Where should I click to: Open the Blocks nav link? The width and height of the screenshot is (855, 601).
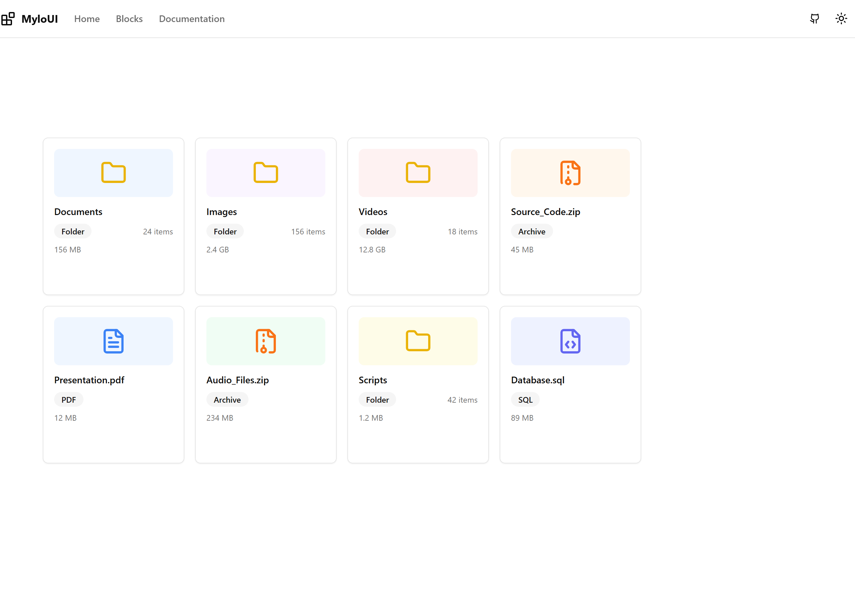point(129,19)
